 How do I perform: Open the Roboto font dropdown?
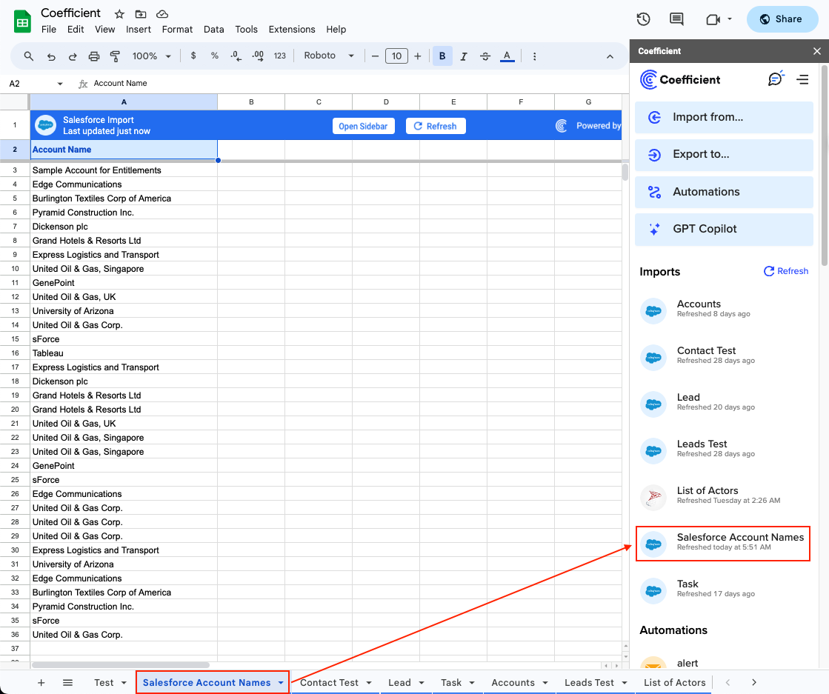click(328, 56)
